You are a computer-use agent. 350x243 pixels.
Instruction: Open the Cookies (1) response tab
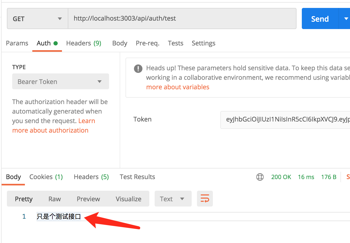click(x=46, y=177)
